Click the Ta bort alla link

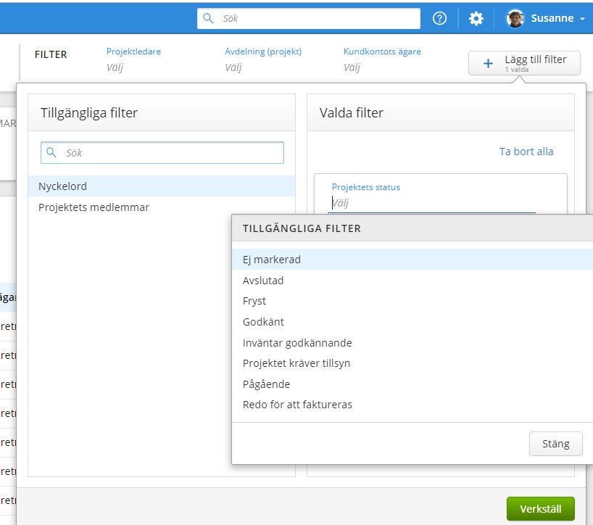[526, 152]
